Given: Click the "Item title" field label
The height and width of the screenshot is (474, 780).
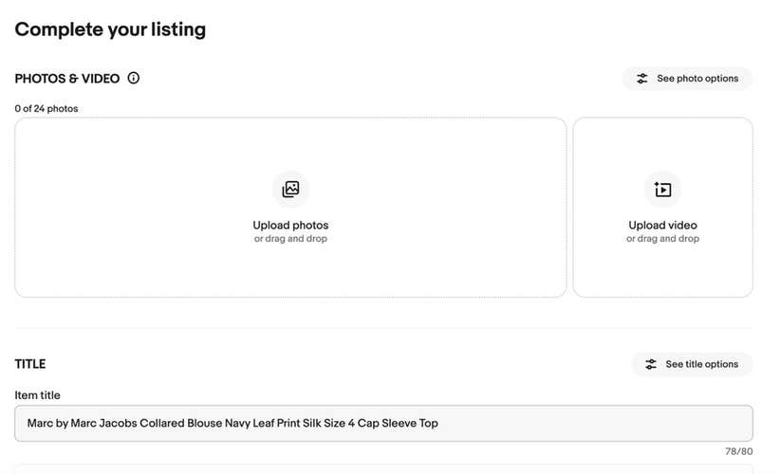Looking at the screenshot, I should [x=37, y=395].
